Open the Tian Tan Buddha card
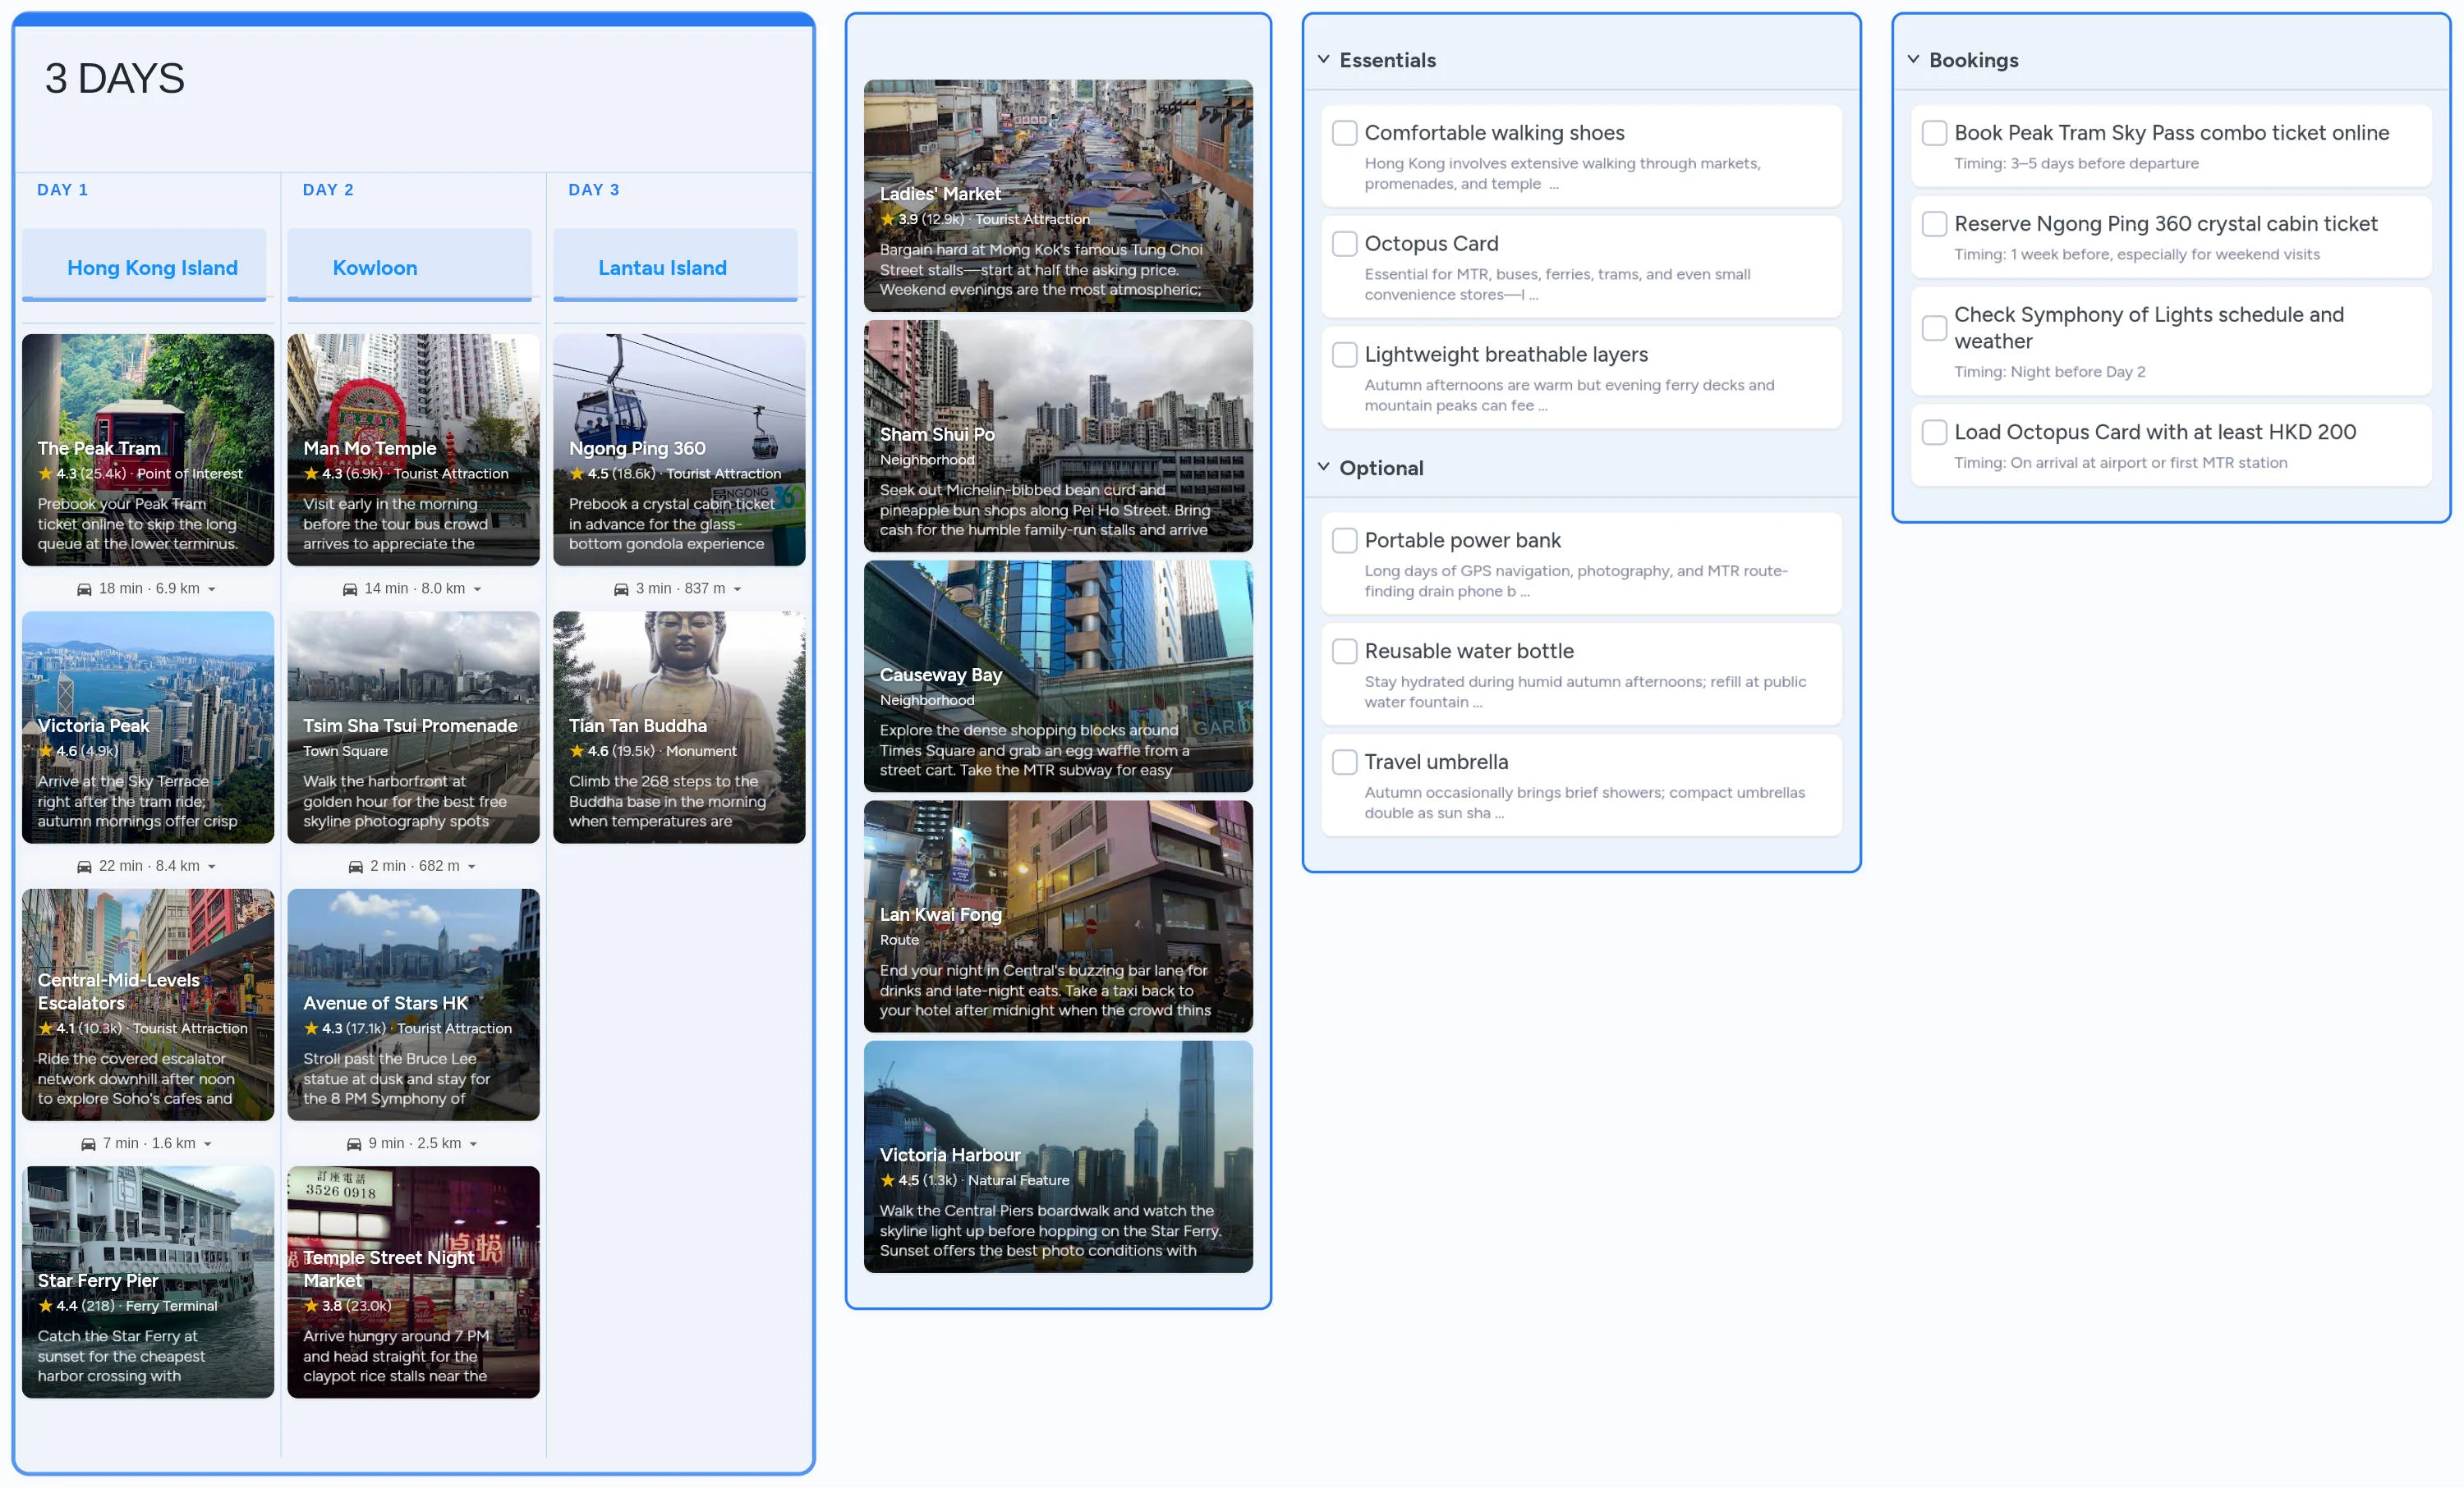This screenshot has height=1488, width=2464. pyautogui.click(x=680, y=727)
